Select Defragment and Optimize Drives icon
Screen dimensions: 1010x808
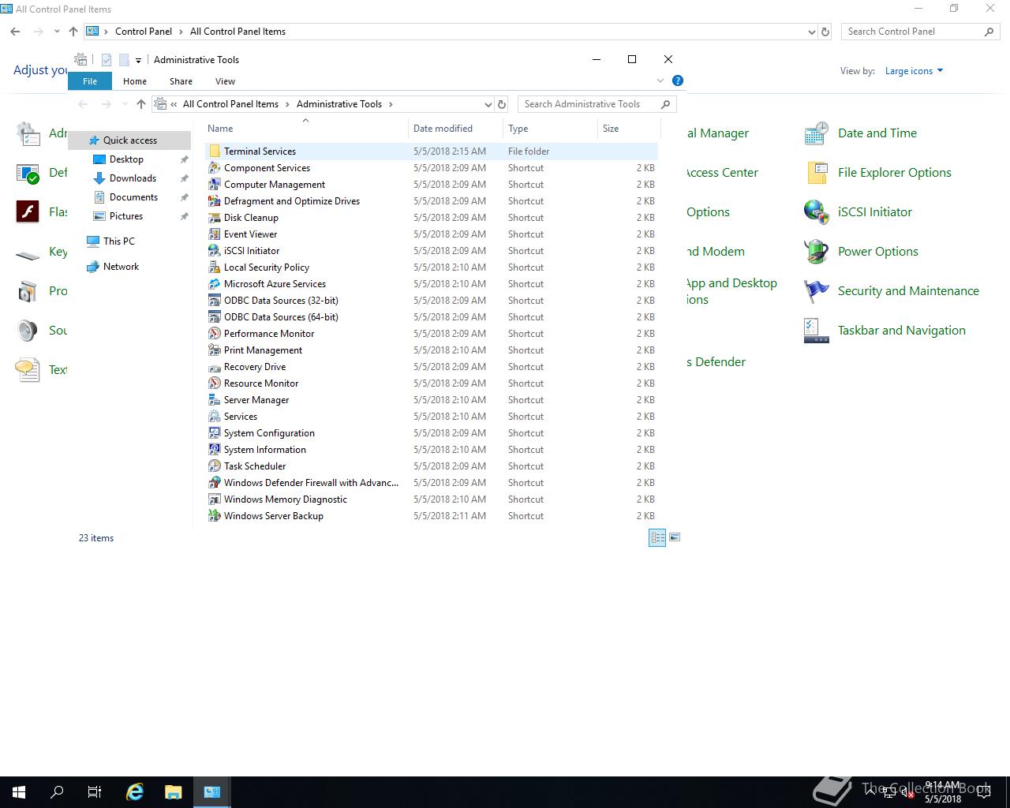point(215,201)
